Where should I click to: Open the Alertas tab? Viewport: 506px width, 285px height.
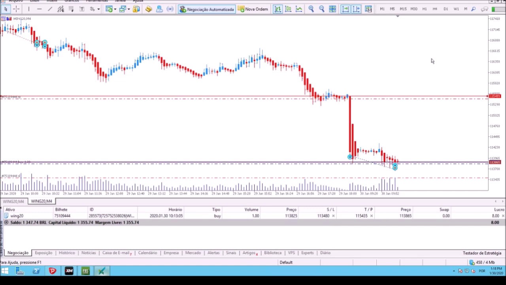click(213, 253)
